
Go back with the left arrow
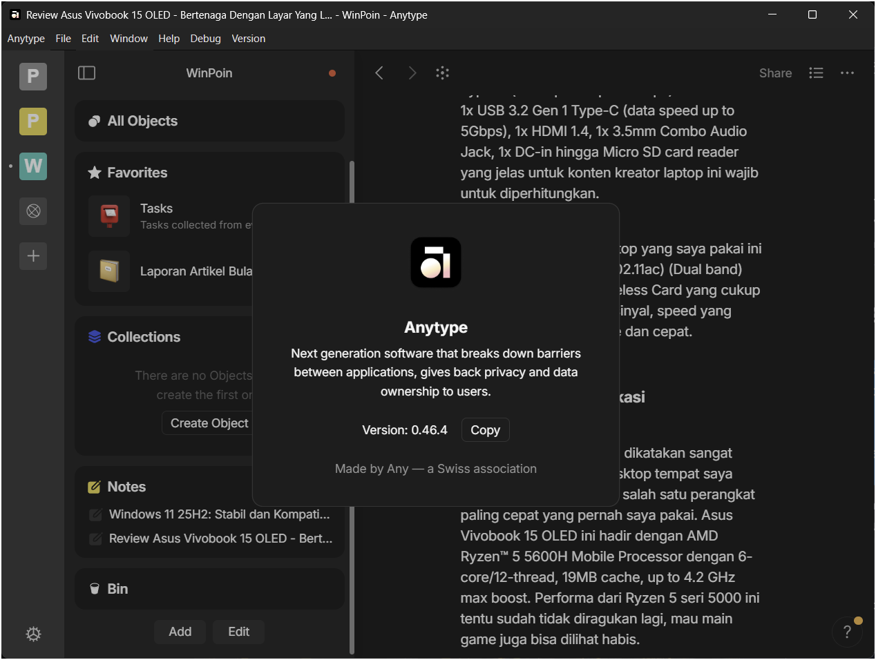pyautogui.click(x=379, y=73)
